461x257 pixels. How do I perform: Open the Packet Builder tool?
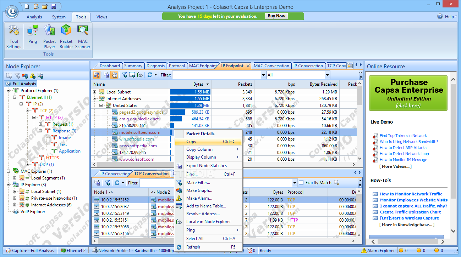coord(66,37)
